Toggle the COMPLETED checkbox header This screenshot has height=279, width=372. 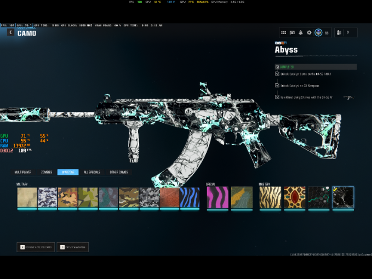277,67
